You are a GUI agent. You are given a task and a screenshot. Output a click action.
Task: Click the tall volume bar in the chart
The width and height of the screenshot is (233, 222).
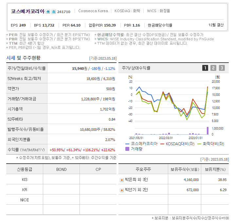point(207,131)
